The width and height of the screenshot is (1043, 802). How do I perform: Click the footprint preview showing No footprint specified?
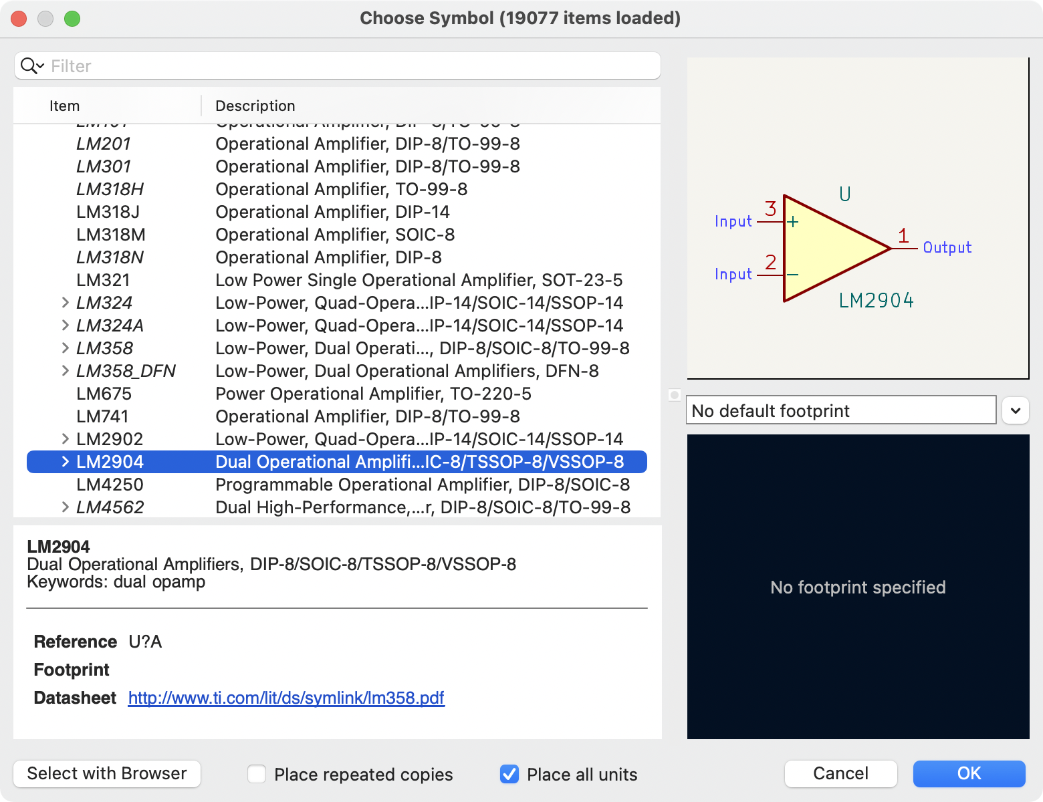coord(858,587)
